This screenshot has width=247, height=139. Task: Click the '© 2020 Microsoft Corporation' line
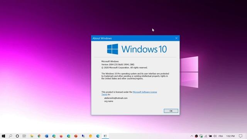[124, 68]
